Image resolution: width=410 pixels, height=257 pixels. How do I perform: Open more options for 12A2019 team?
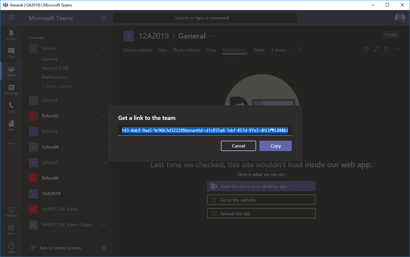pos(104,194)
